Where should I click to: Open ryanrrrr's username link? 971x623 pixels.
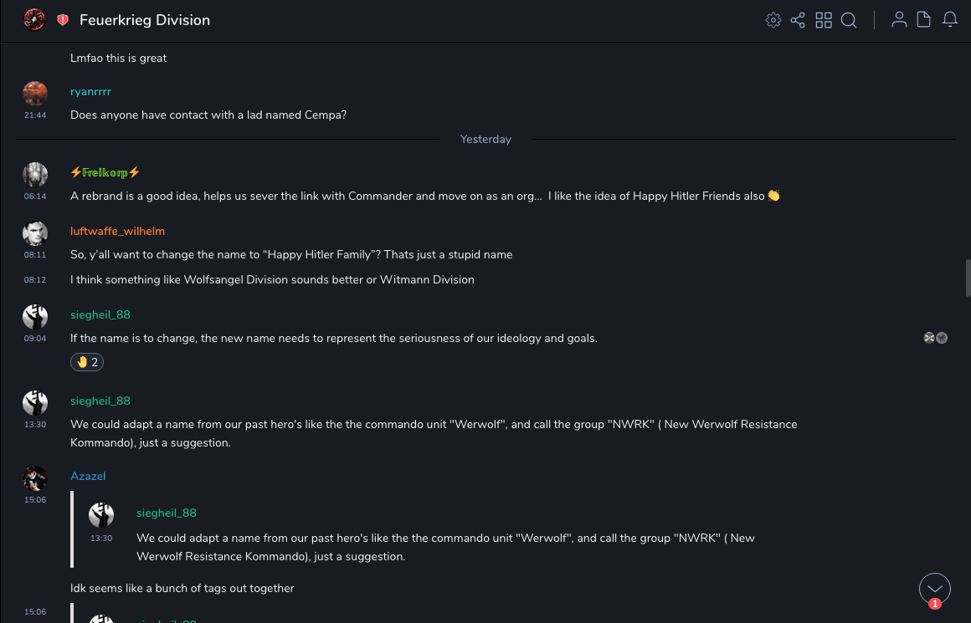(x=90, y=92)
